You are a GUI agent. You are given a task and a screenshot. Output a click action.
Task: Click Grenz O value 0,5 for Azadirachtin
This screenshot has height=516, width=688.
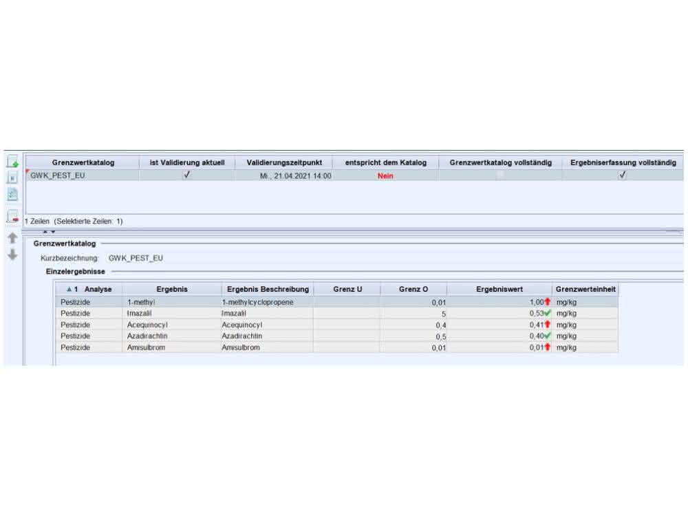(x=413, y=336)
